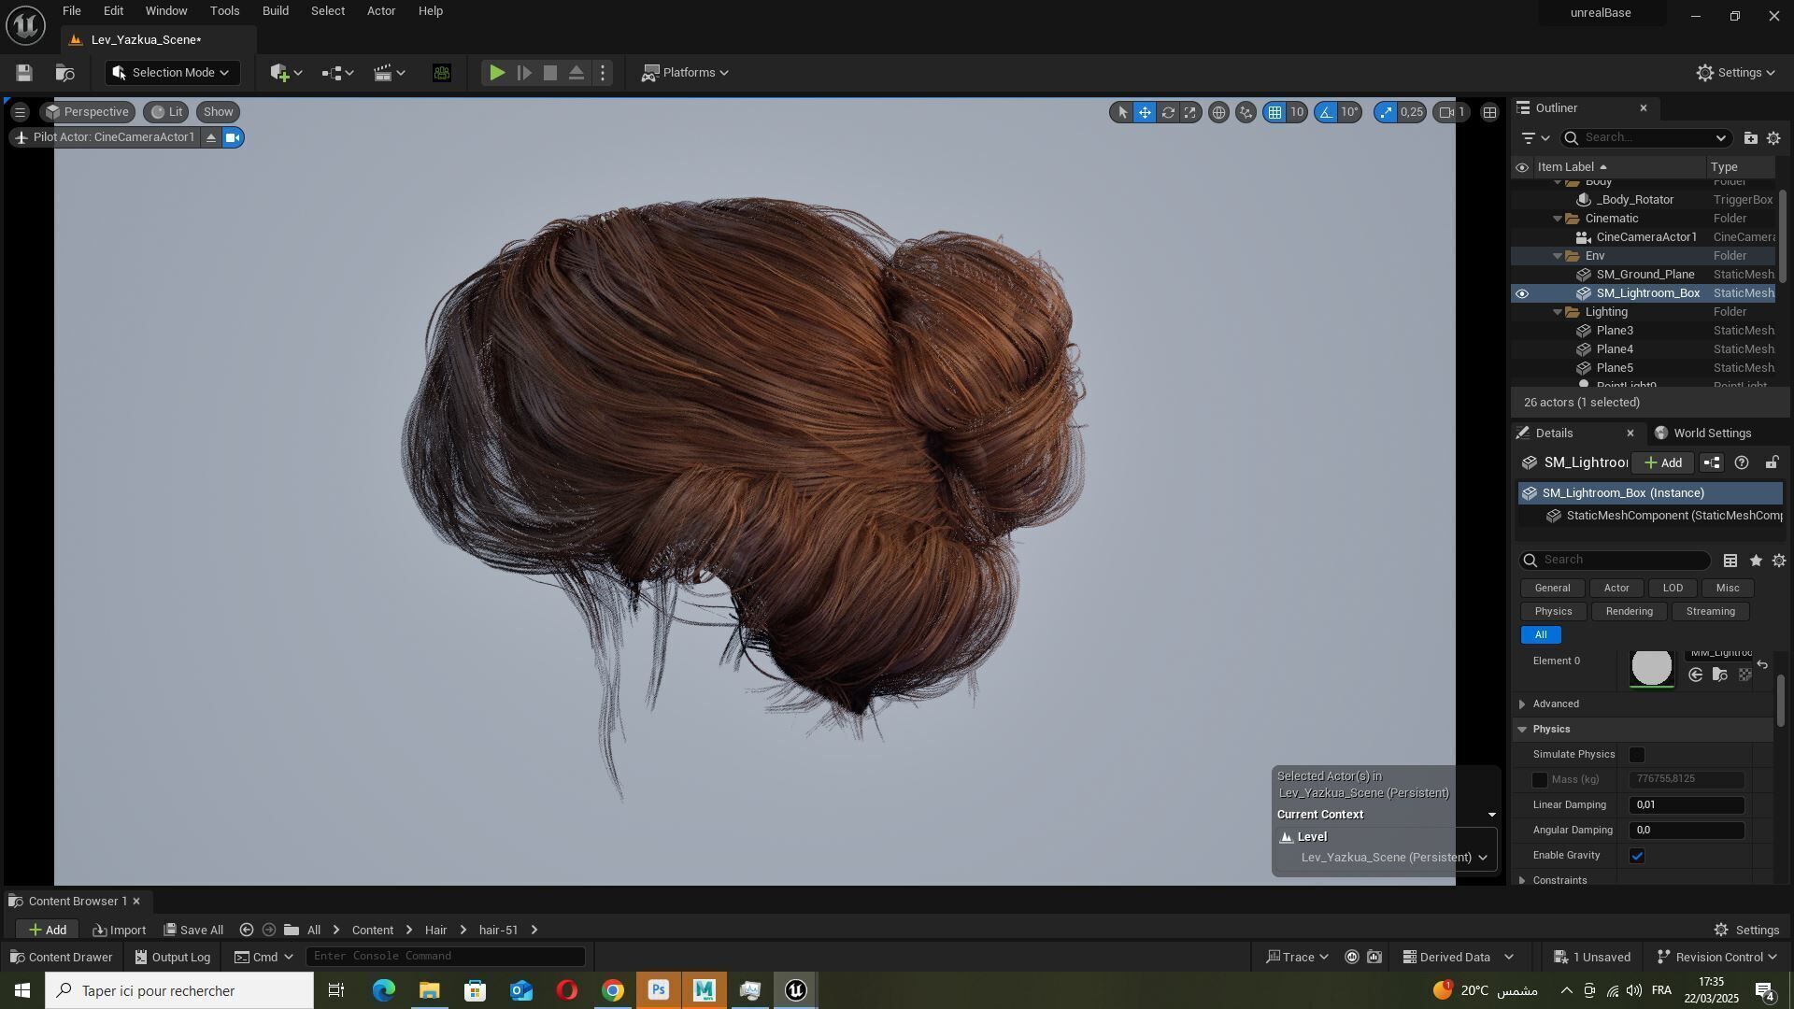
Task: Toggle visibility eye for SM_Lightroom_Box
Action: pyautogui.click(x=1522, y=293)
